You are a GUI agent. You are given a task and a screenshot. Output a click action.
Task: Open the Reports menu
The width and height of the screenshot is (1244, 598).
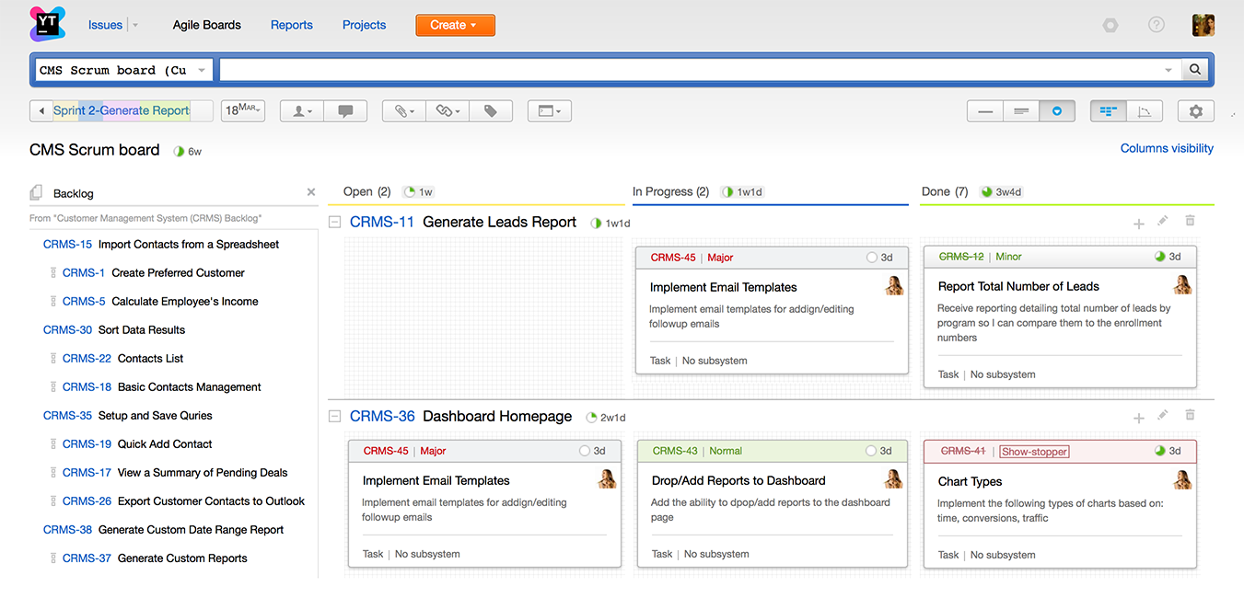pos(292,25)
